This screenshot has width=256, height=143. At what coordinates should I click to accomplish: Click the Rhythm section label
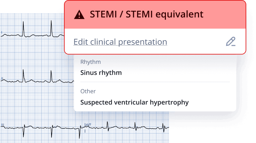(x=90, y=62)
